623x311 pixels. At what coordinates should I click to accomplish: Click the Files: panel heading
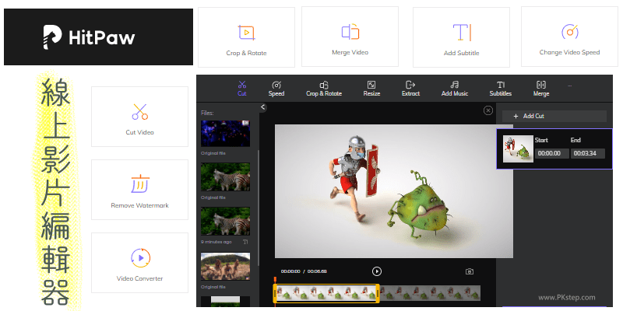point(207,113)
